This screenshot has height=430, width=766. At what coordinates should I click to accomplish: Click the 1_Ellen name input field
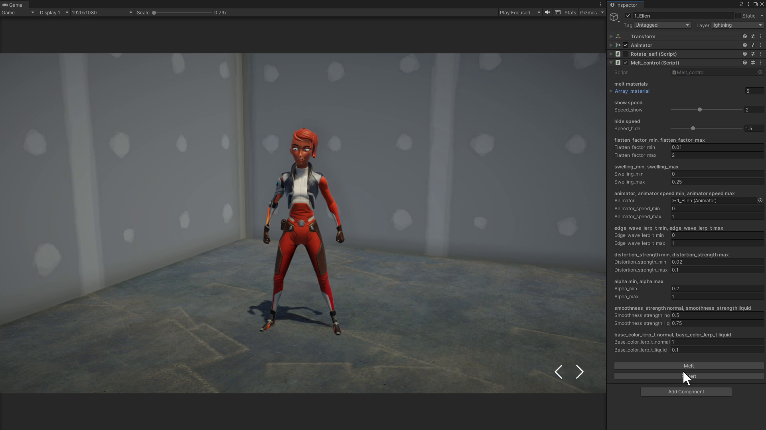click(x=683, y=16)
